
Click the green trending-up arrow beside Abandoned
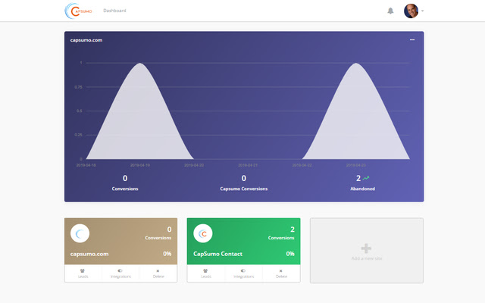[366, 178]
